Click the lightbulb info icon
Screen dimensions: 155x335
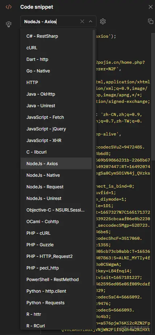tap(9, 24)
